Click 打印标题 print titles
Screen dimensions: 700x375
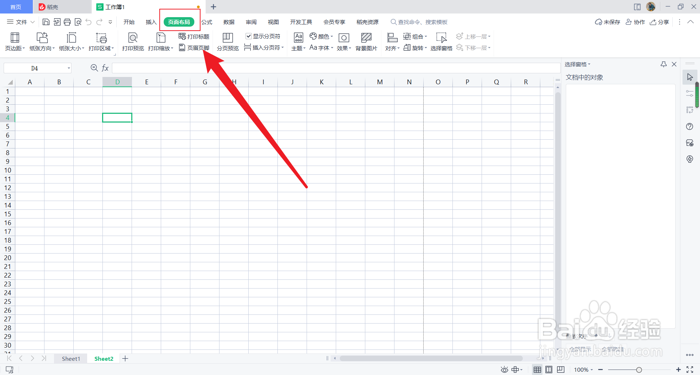tap(194, 36)
